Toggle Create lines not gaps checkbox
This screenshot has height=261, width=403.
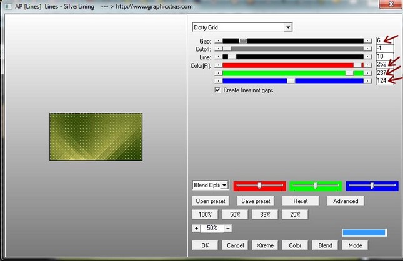click(217, 90)
